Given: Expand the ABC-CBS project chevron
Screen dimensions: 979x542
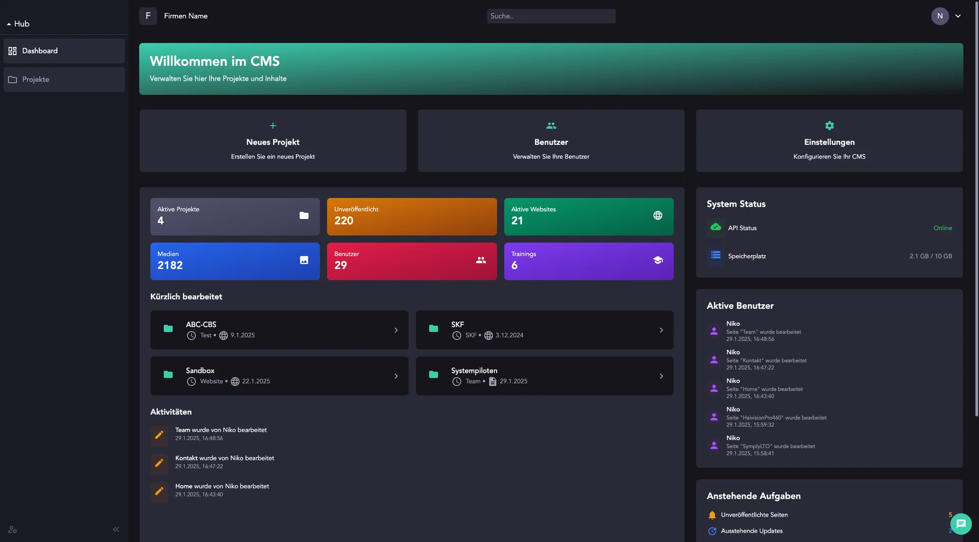Looking at the screenshot, I should tap(396, 330).
